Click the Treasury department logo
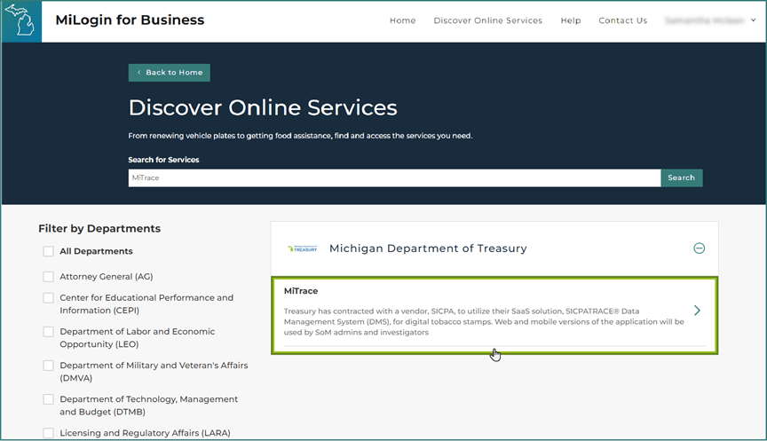 tap(303, 248)
